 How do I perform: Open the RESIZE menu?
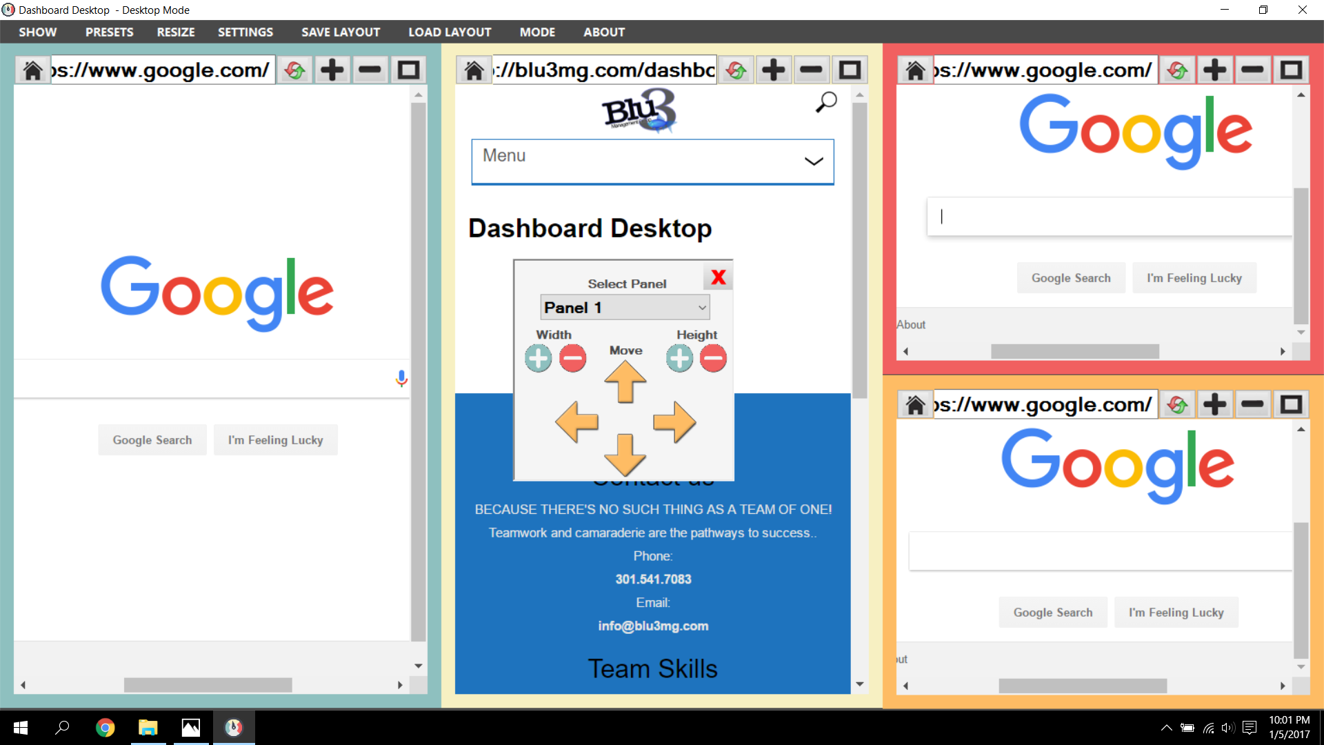(x=176, y=32)
